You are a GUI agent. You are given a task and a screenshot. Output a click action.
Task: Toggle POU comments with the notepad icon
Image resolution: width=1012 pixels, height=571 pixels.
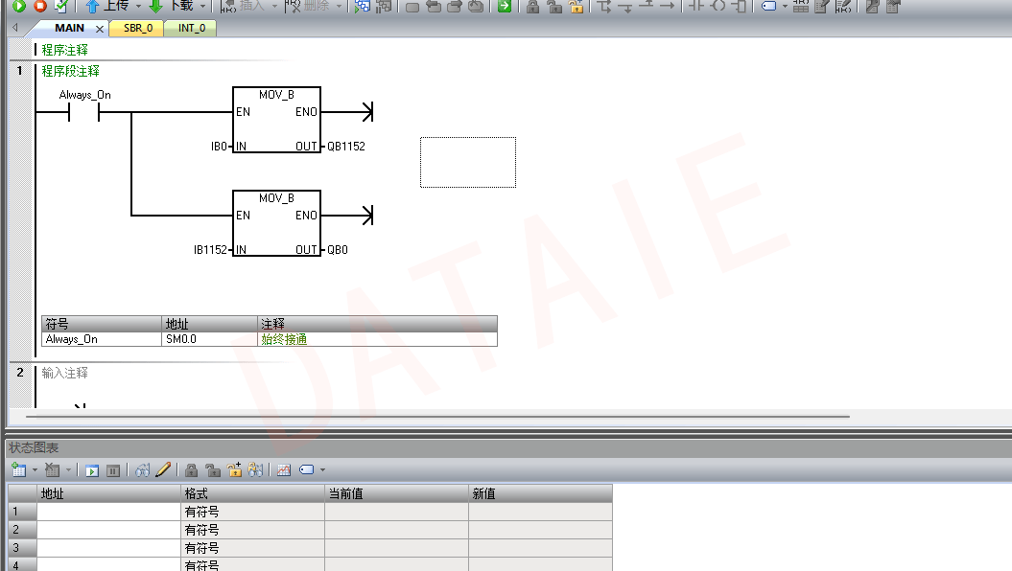tap(822, 6)
